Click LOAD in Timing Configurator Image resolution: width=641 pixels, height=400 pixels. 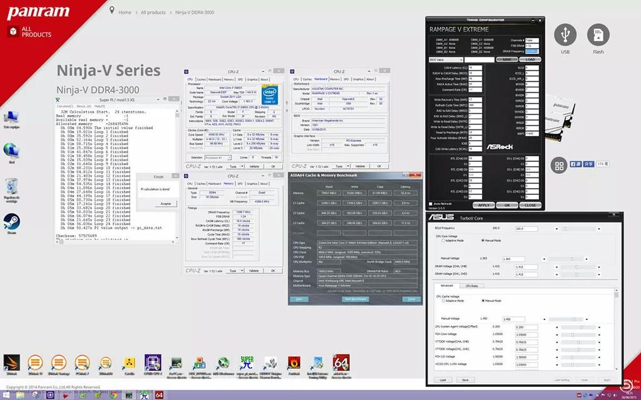pyautogui.click(x=530, y=59)
